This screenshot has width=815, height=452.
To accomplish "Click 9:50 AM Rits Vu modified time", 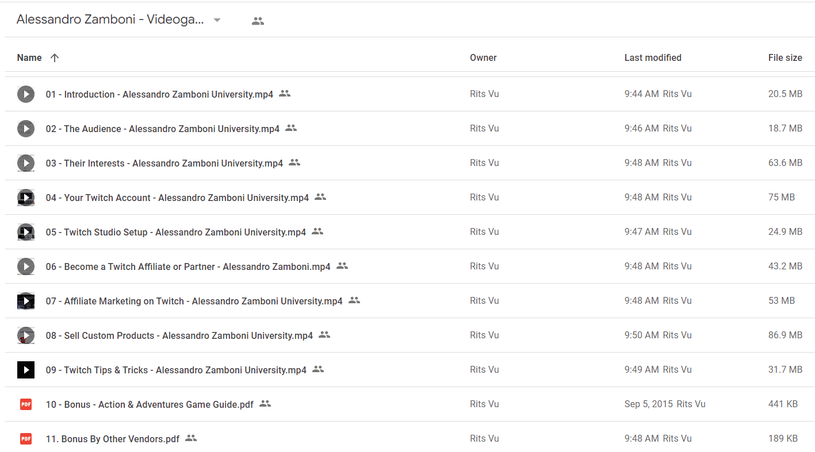I will tap(658, 335).
